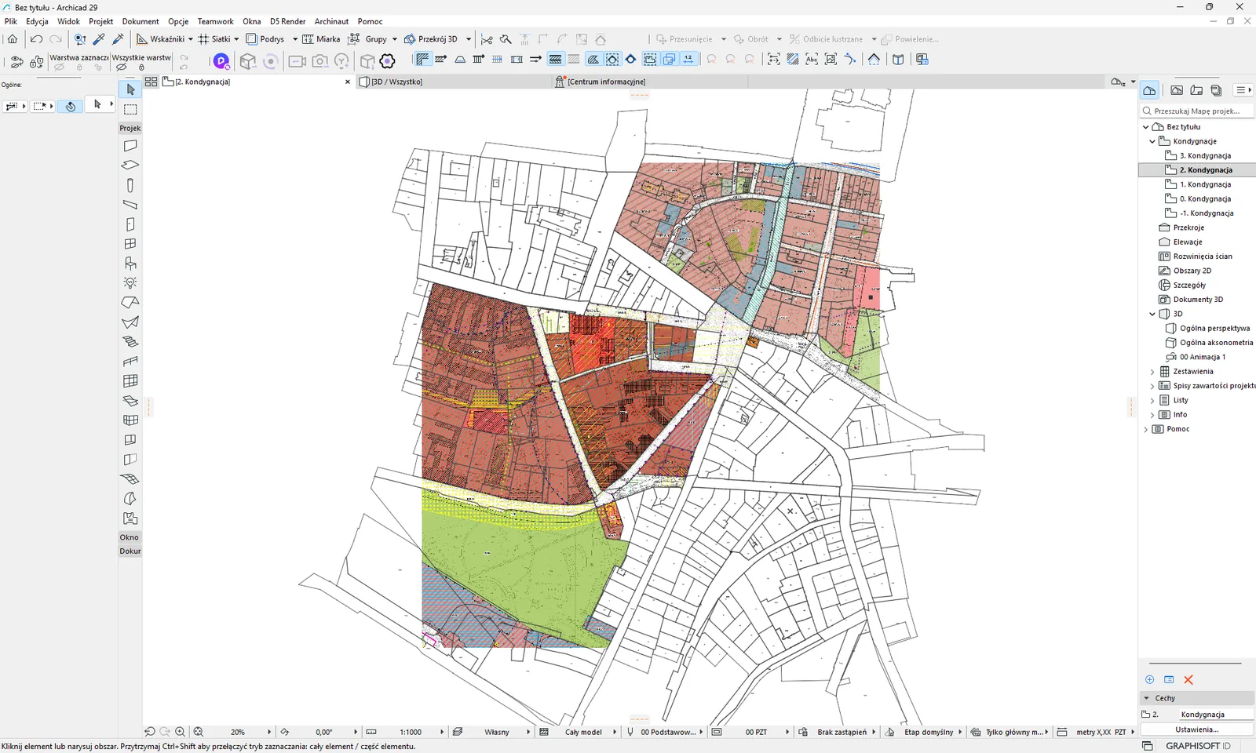Click the Okno toolbox section header
Screen dimensions: 1256x753
[x=130, y=537]
